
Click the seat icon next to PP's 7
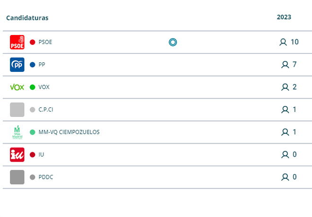pos(285,65)
